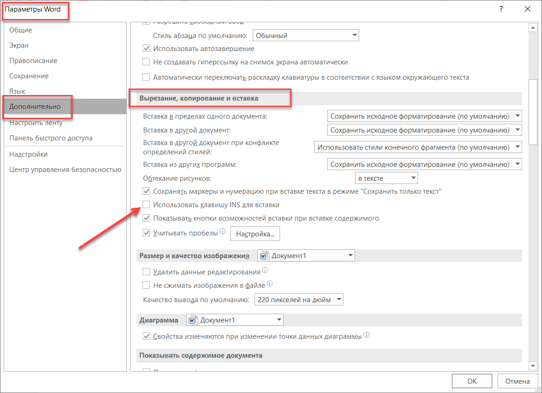
Task: Click scrollbar down arrow
Action: 533,366
